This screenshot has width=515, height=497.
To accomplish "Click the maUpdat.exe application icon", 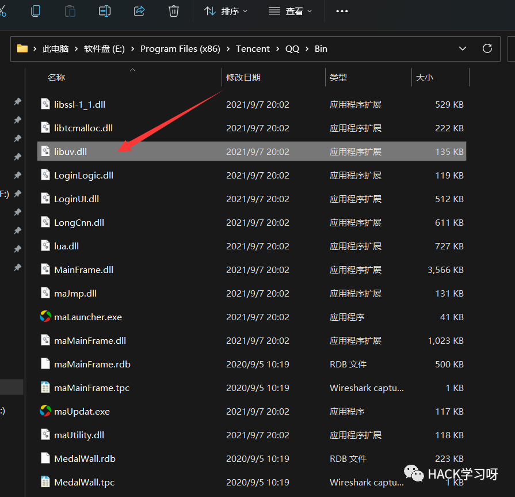I will 45,411.
